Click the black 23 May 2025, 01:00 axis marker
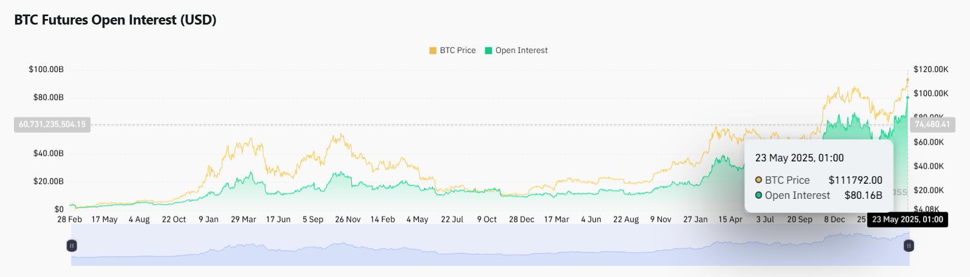970x277 pixels. coord(907,219)
